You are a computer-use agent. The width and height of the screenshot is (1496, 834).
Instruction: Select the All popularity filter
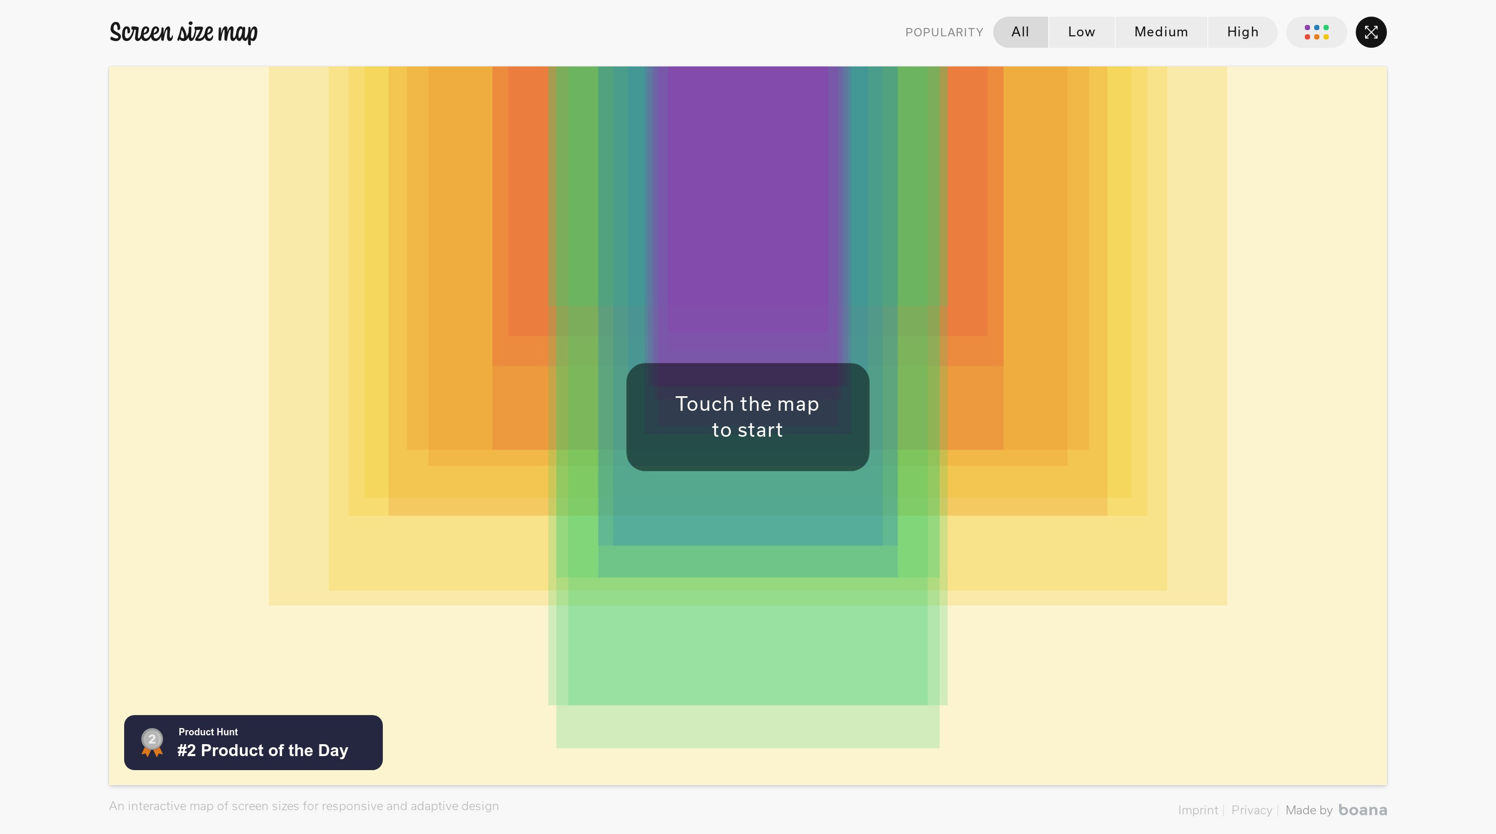click(1020, 32)
